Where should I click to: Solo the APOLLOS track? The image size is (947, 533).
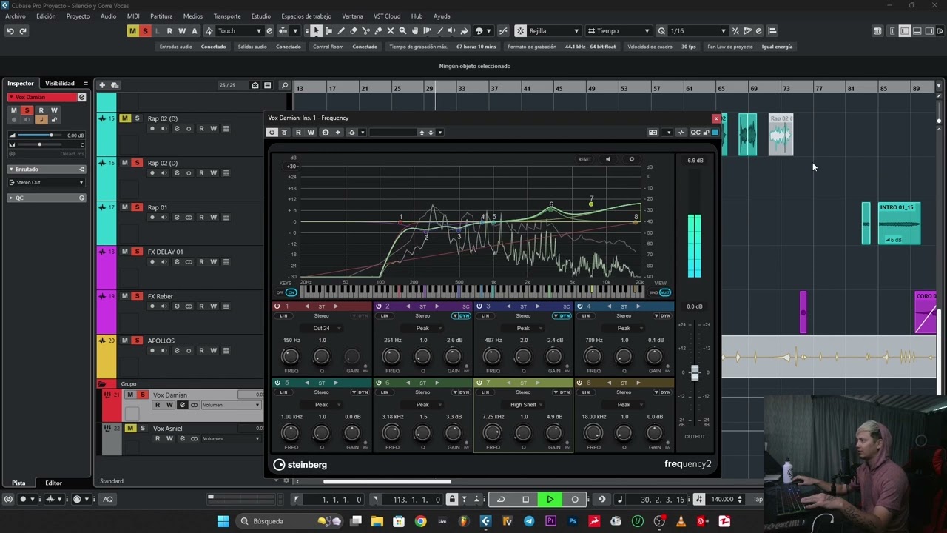(x=137, y=341)
